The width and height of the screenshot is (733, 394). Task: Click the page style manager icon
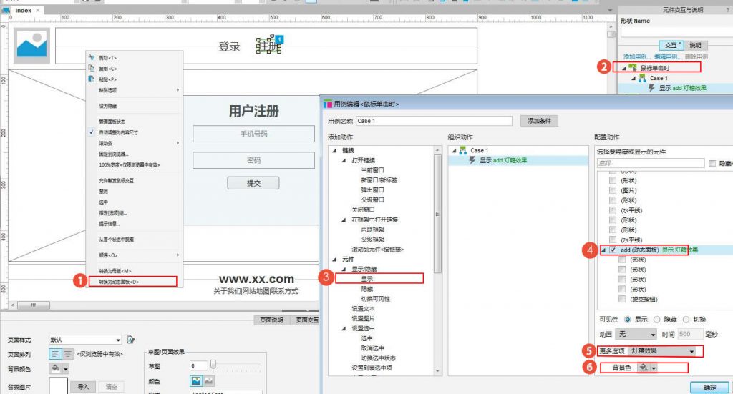(x=130, y=340)
